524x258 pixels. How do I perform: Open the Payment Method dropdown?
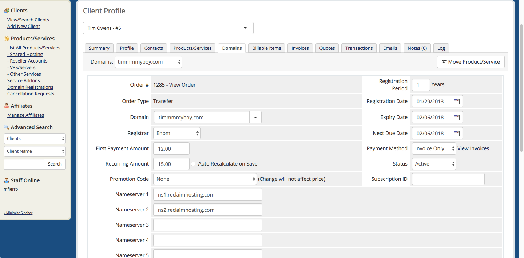click(434, 148)
